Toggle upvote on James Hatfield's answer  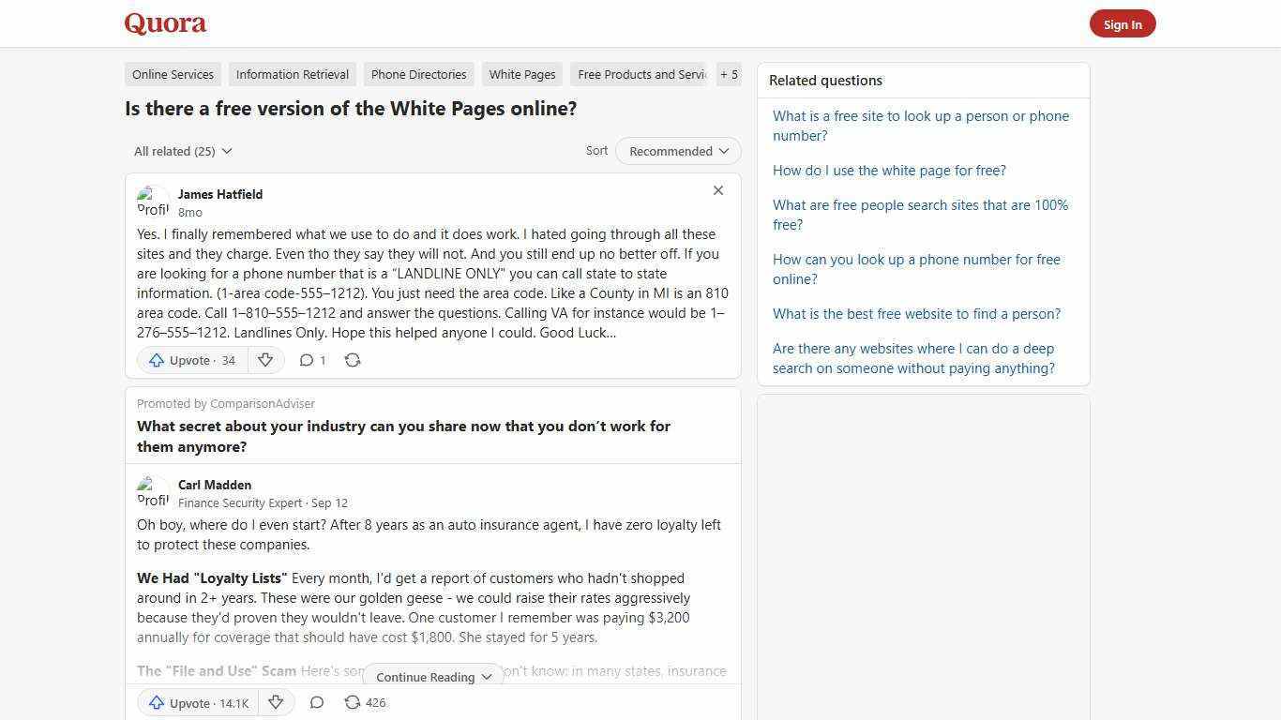pyautogui.click(x=190, y=360)
